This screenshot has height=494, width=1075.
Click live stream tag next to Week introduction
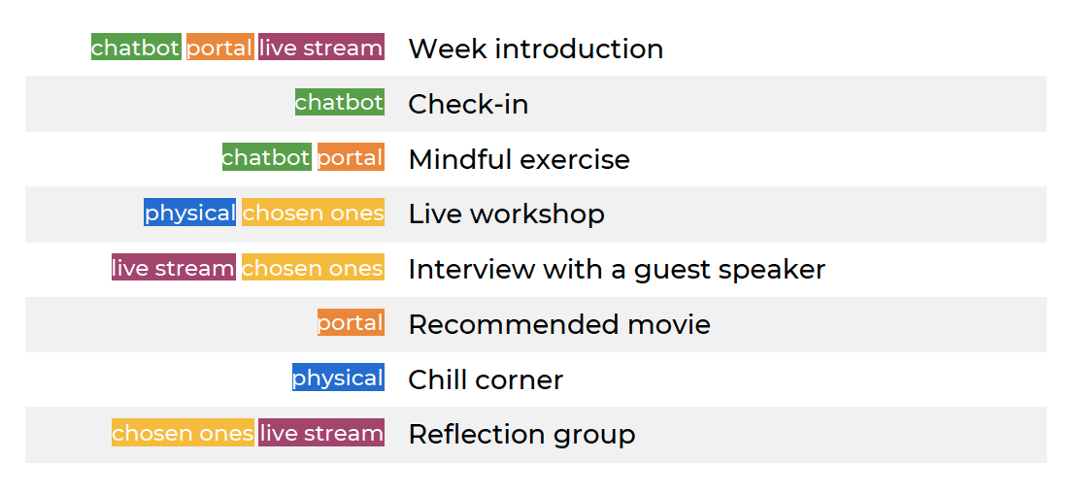click(321, 48)
